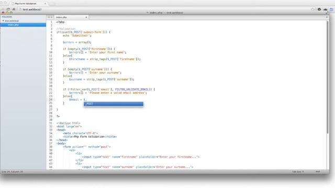This screenshot has width=335, height=188.
Task: Click the '<!doctype html>' line
Action: tap(69, 123)
